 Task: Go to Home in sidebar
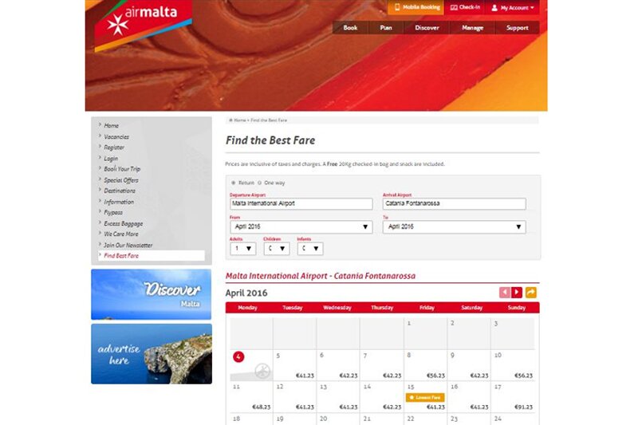(111, 126)
